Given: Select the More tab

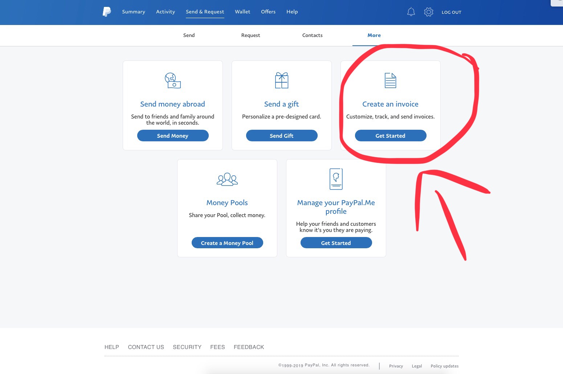Looking at the screenshot, I should (x=374, y=35).
